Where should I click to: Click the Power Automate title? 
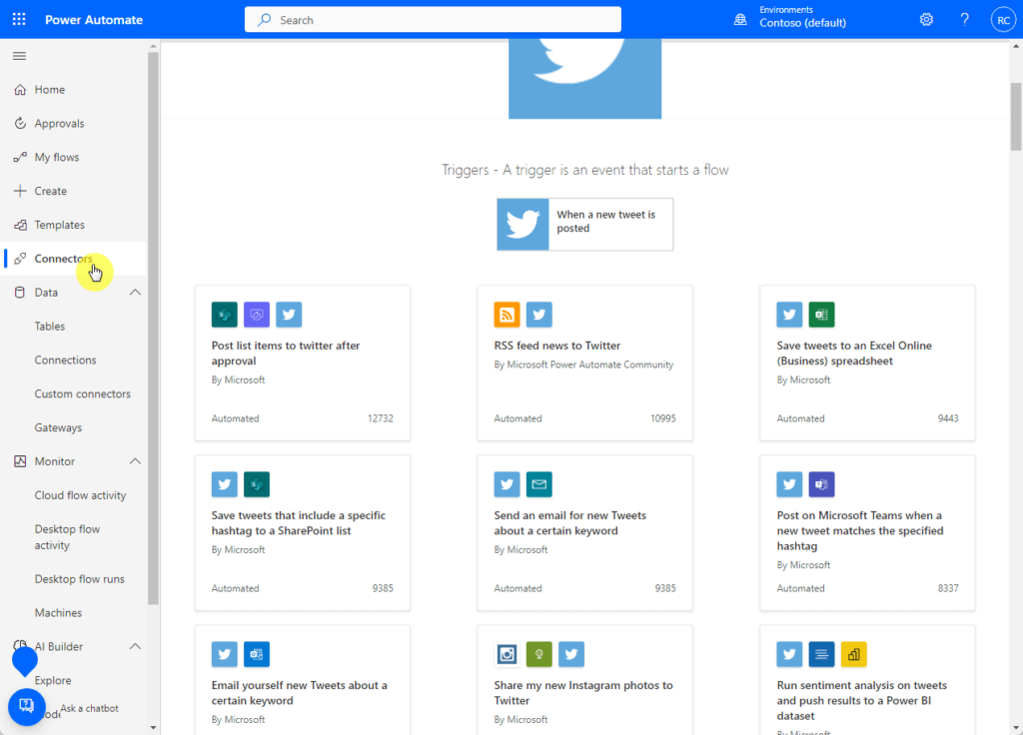pyautogui.click(x=93, y=20)
